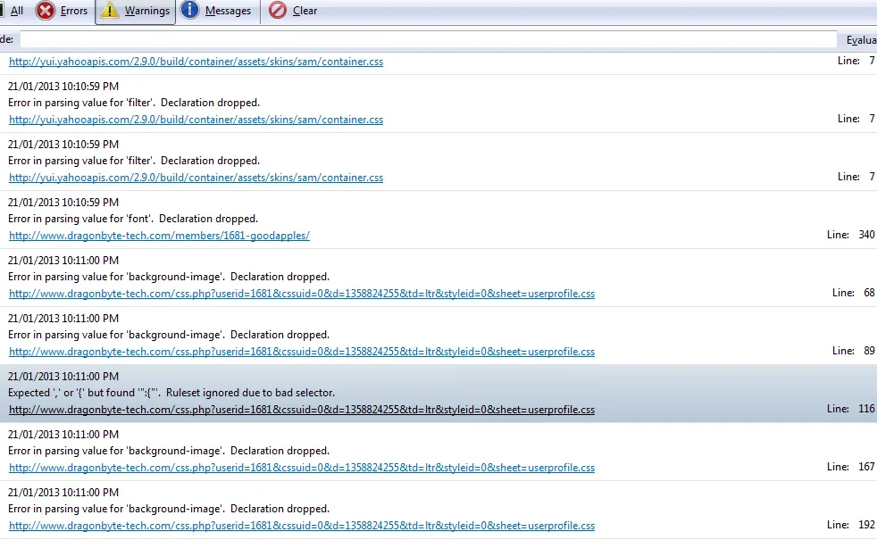Click timestamp above the 'font' parsing error
This screenshot has height=540, width=877.
(63, 203)
